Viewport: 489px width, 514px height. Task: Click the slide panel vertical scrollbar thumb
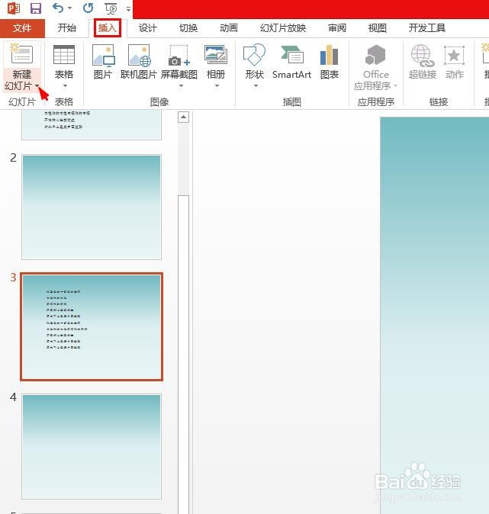click(x=183, y=354)
